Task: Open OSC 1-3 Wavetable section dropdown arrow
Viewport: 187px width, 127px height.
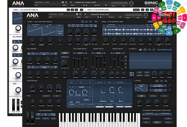Action: pyautogui.click(x=96, y=22)
